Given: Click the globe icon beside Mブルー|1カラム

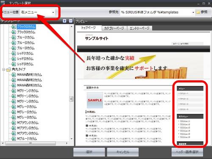Looking at the screenshot, I should pyautogui.click(x=14, y=139).
